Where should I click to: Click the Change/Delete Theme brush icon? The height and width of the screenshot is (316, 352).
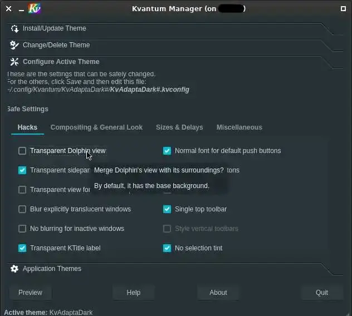14,45
